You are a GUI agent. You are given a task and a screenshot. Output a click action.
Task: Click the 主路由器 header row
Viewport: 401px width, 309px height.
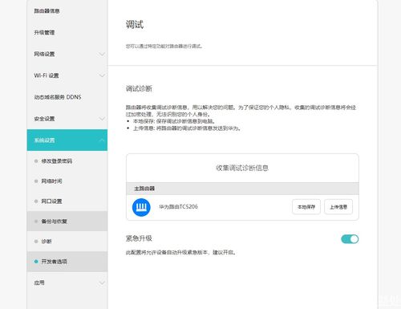click(x=242, y=189)
